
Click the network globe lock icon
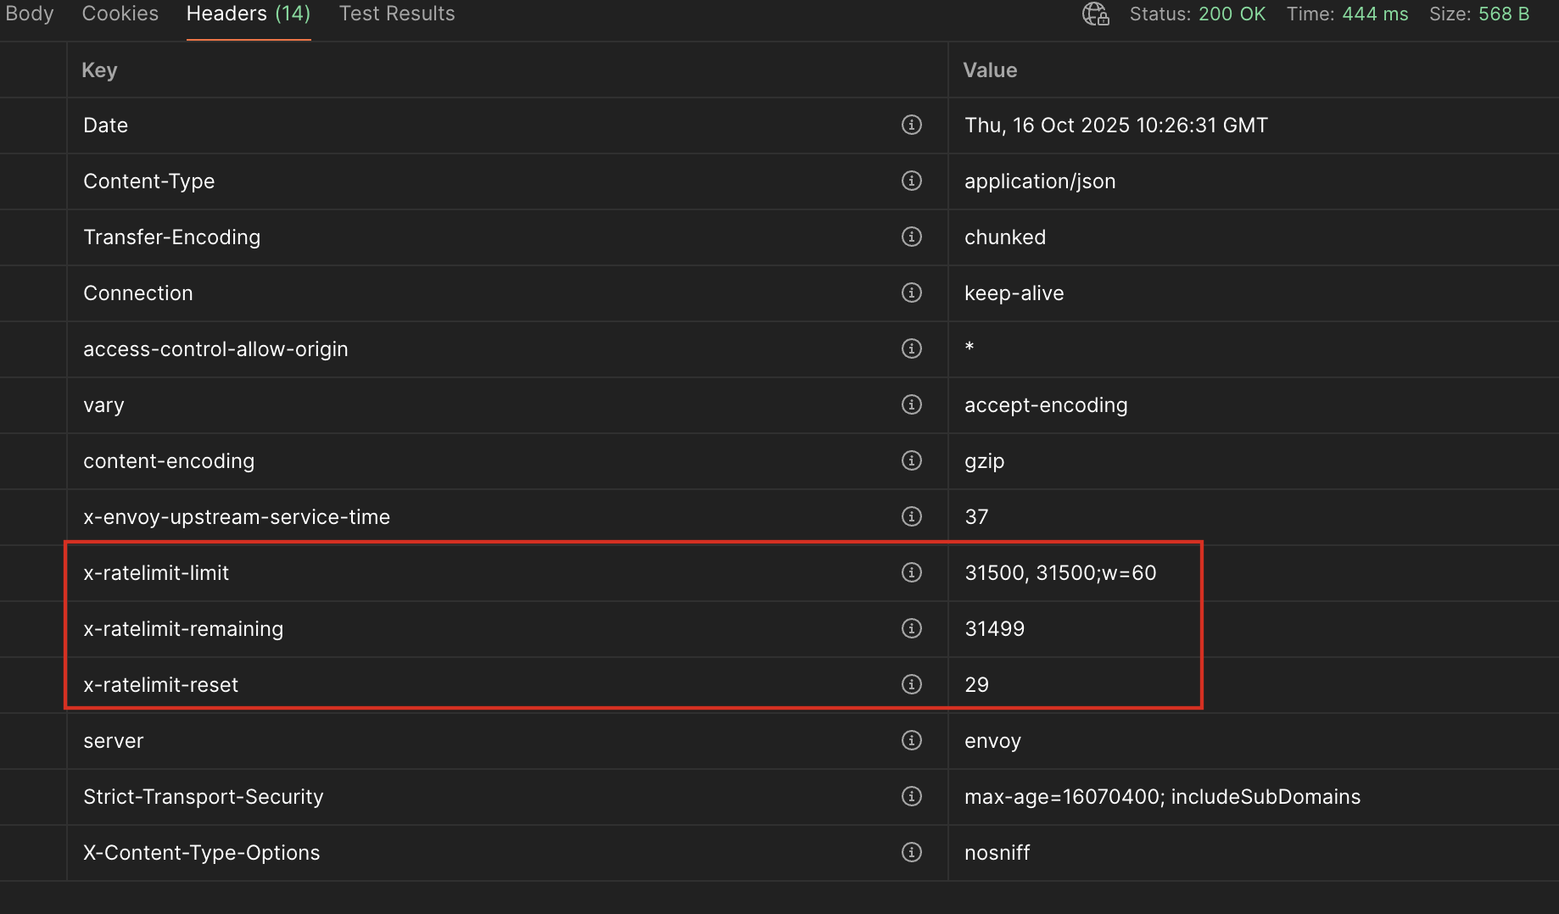(1096, 14)
